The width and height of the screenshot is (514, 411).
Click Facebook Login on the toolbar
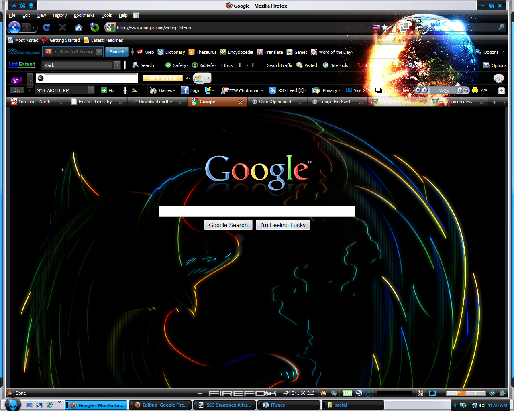pos(191,90)
